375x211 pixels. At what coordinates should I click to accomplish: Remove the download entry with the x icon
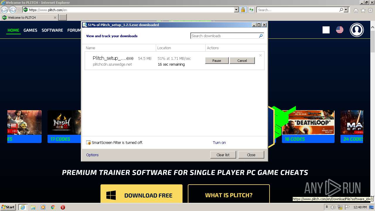(x=260, y=55)
